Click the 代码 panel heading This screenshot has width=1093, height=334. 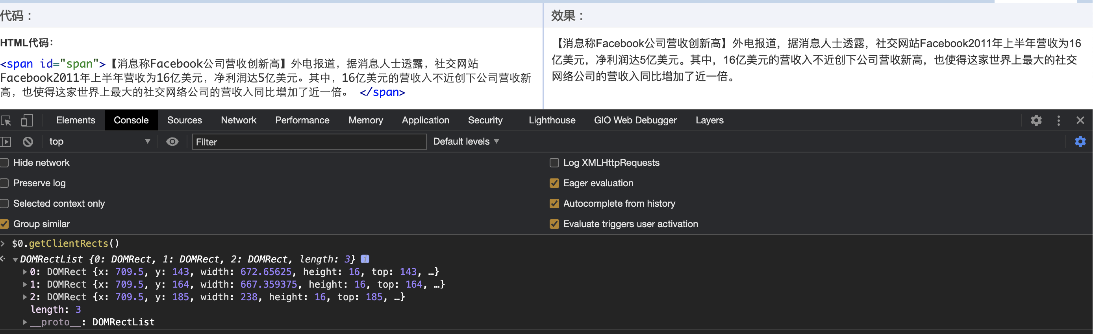pos(16,16)
